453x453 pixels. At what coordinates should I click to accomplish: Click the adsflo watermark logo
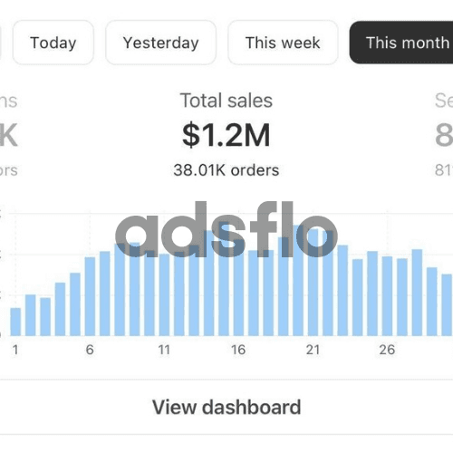pos(226,229)
